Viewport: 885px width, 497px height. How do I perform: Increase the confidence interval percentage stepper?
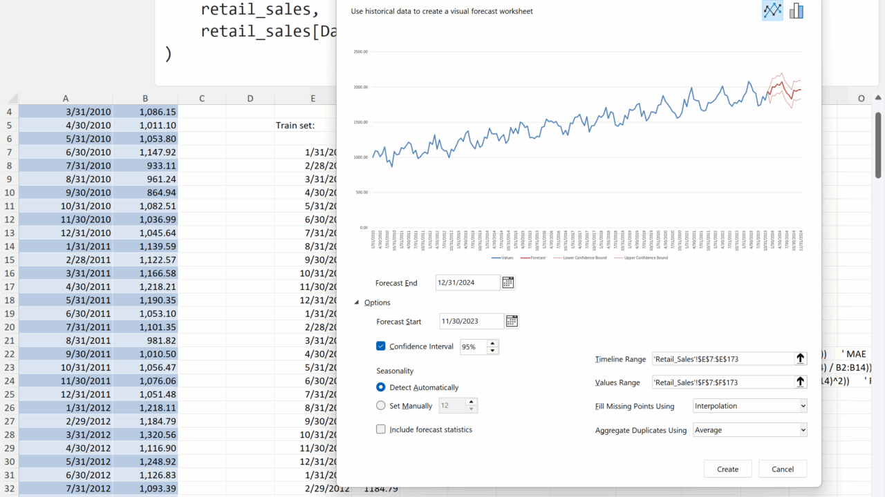(x=492, y=343)
